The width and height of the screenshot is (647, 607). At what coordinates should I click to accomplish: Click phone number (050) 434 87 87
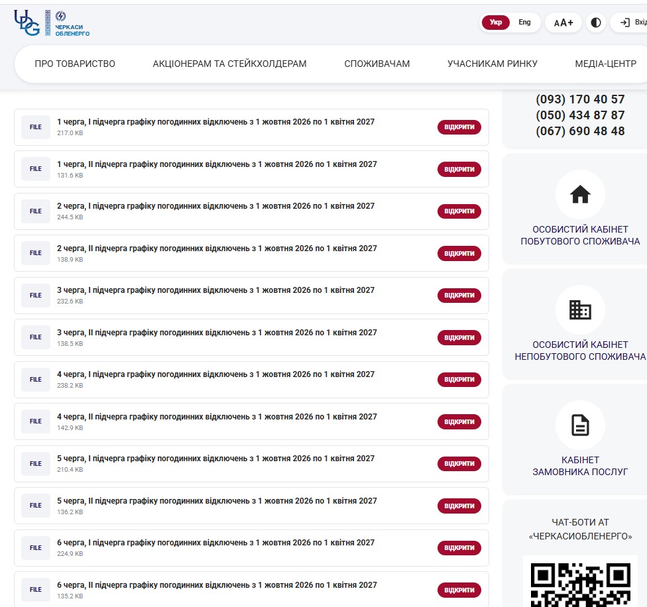click(x=580, y=115)
